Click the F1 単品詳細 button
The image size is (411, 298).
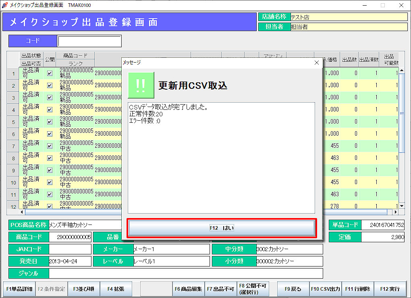[x=19, y=289]
